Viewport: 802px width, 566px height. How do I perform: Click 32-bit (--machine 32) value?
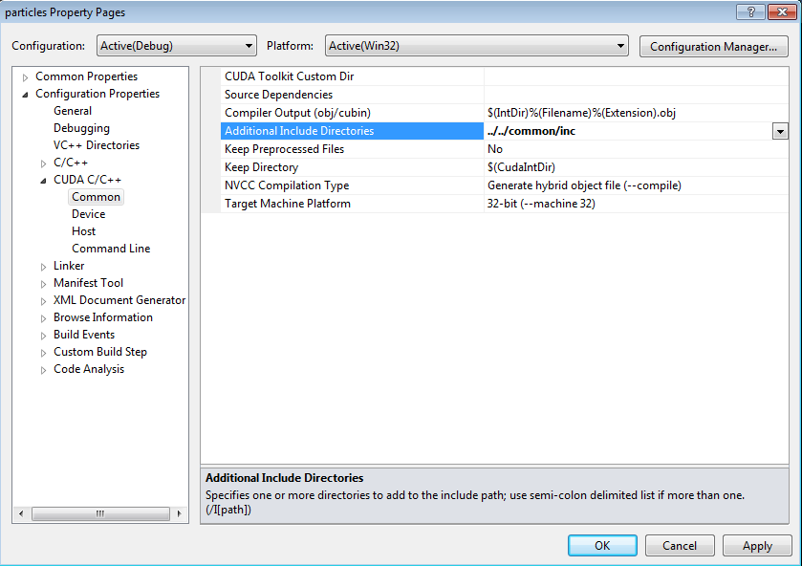[636, 204]
